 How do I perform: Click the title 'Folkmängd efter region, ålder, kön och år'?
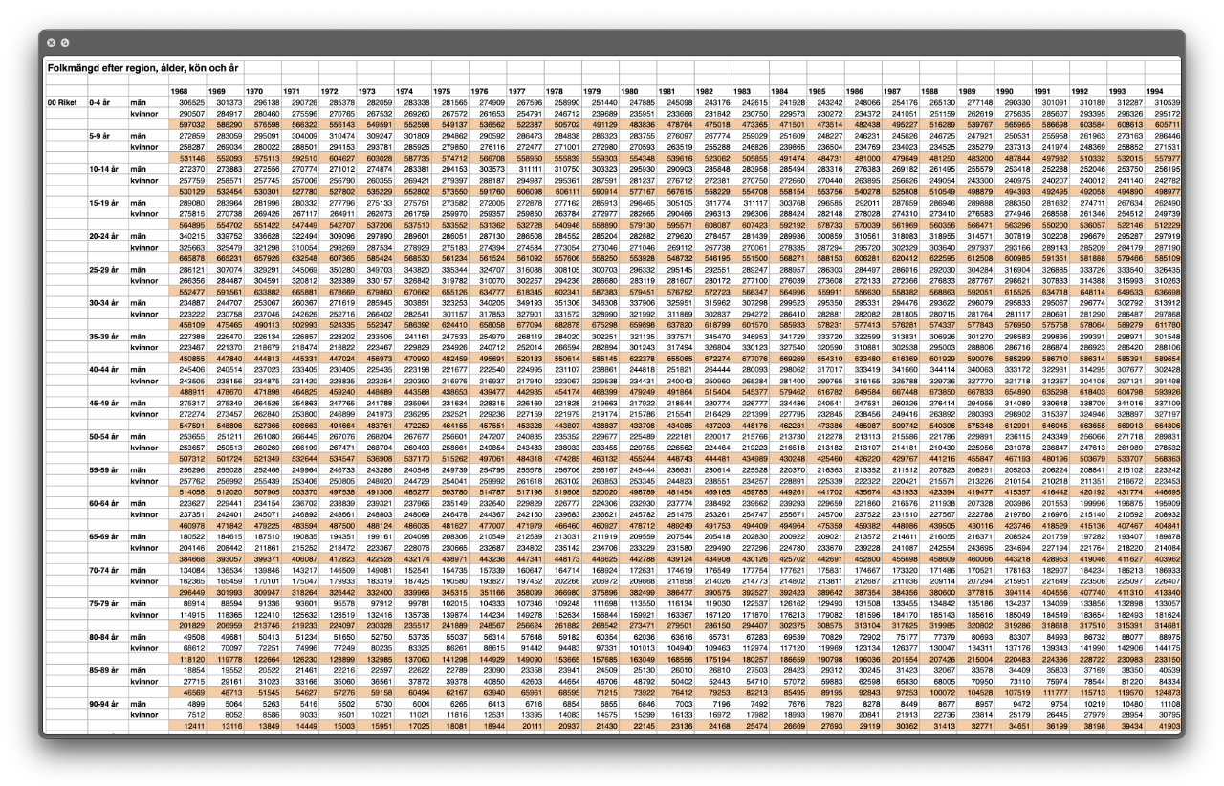click(142, 70)
